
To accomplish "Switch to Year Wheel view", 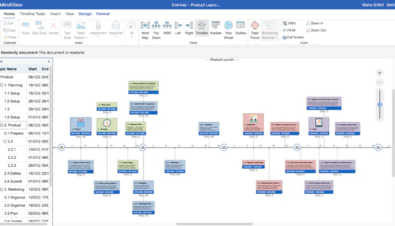I will (228, 31).
